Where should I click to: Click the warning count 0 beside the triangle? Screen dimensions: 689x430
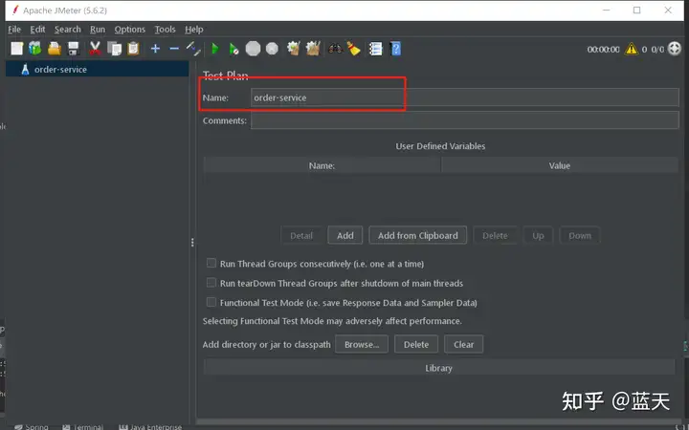[644, 49]
